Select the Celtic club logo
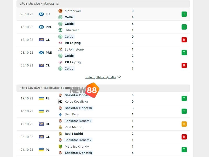This screenshot has width=209, height=157. click(60, 17)
